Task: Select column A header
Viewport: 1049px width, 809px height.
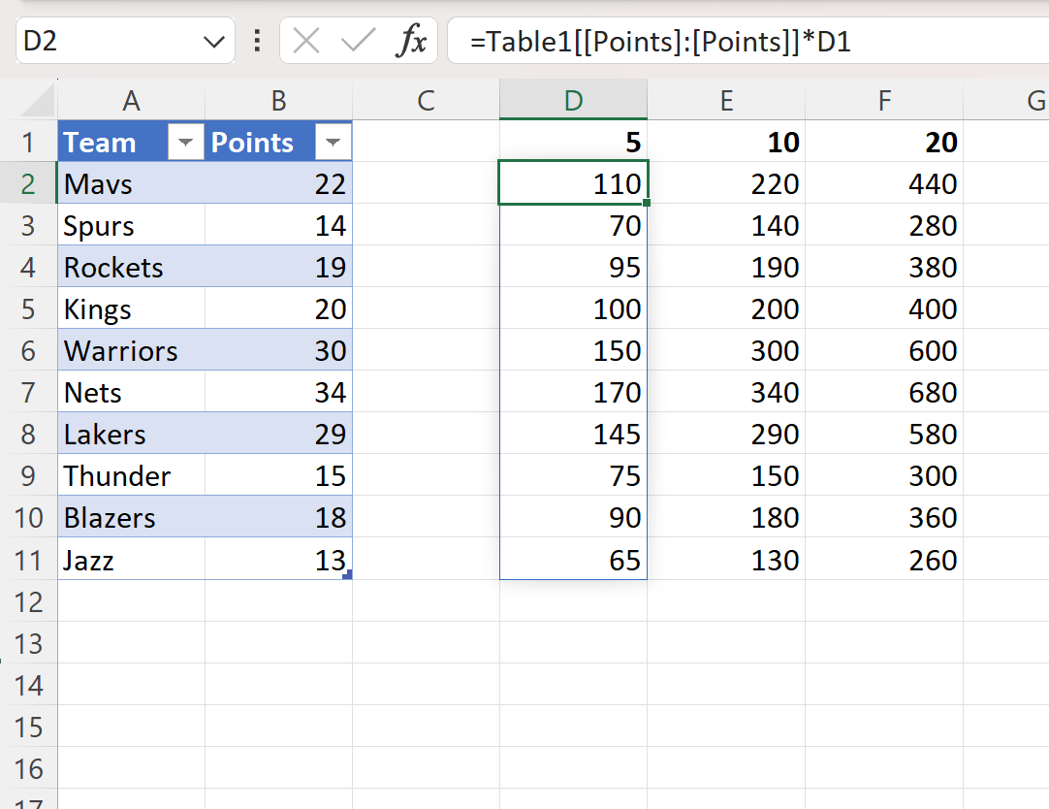Action: pyautogui.click(x=131, y=100)
